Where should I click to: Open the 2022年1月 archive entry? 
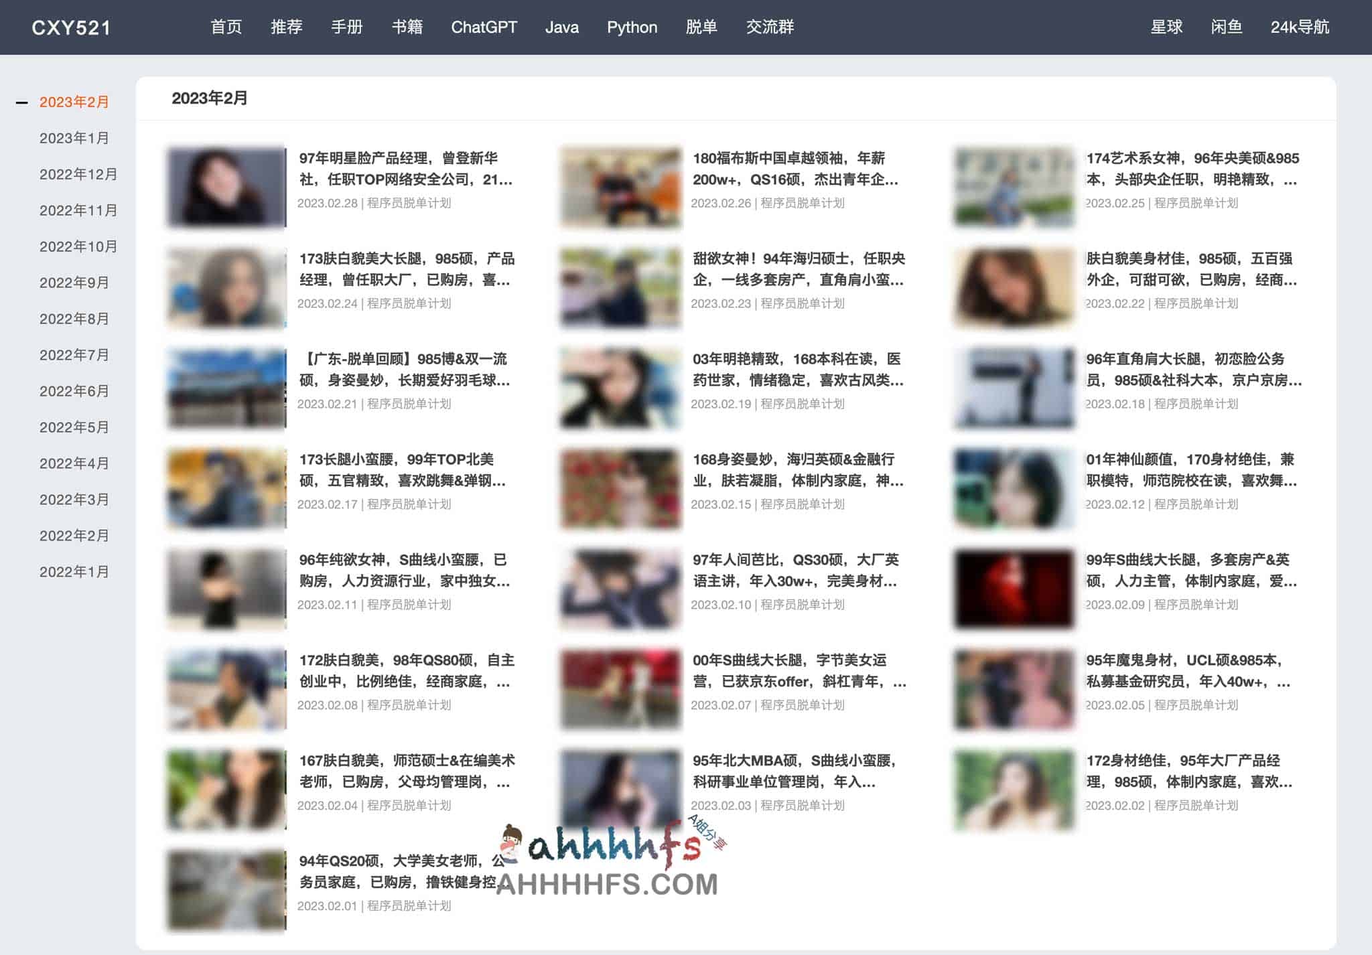tap(74, 573)
